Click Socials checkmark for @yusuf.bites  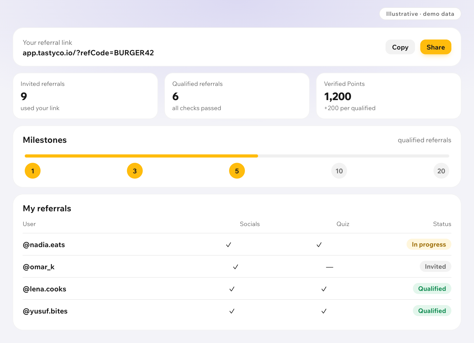(232, 311)
